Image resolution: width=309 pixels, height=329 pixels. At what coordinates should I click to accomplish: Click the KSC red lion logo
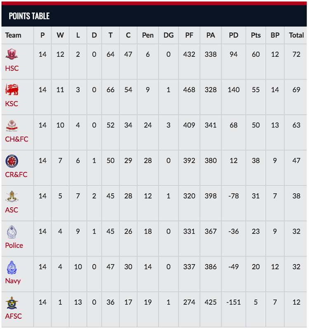[x=12, y=90]
